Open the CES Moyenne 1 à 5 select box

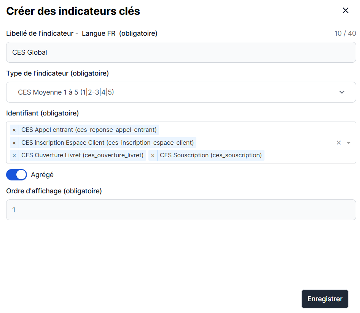click(171, 92)
